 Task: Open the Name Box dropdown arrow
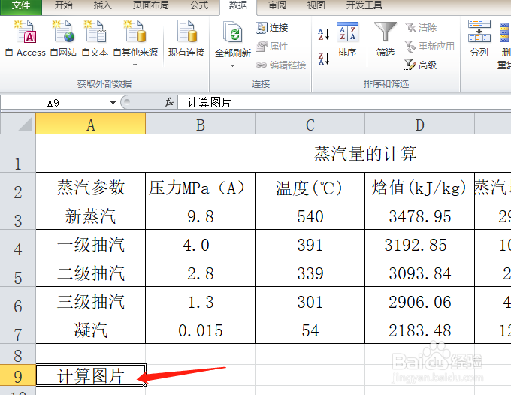113,103
